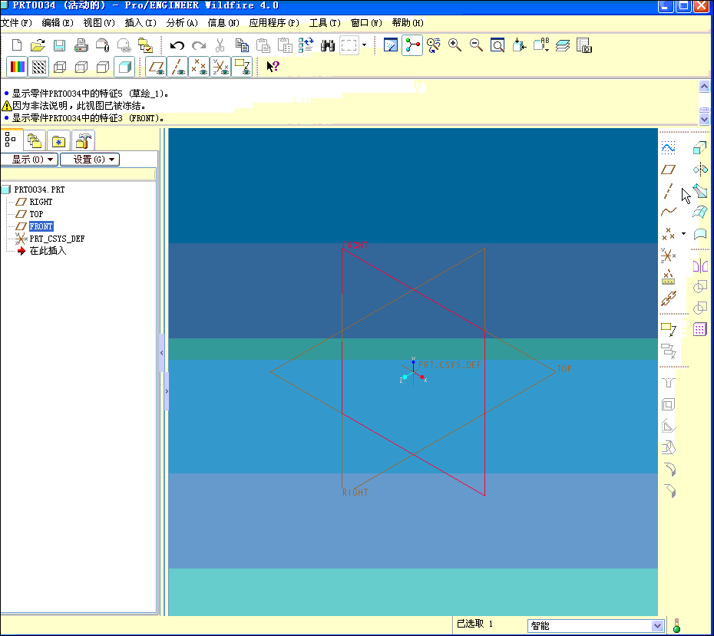Click the Undo arrow
This screenshot has width=714, height=636.
click(x=177, y=45)
